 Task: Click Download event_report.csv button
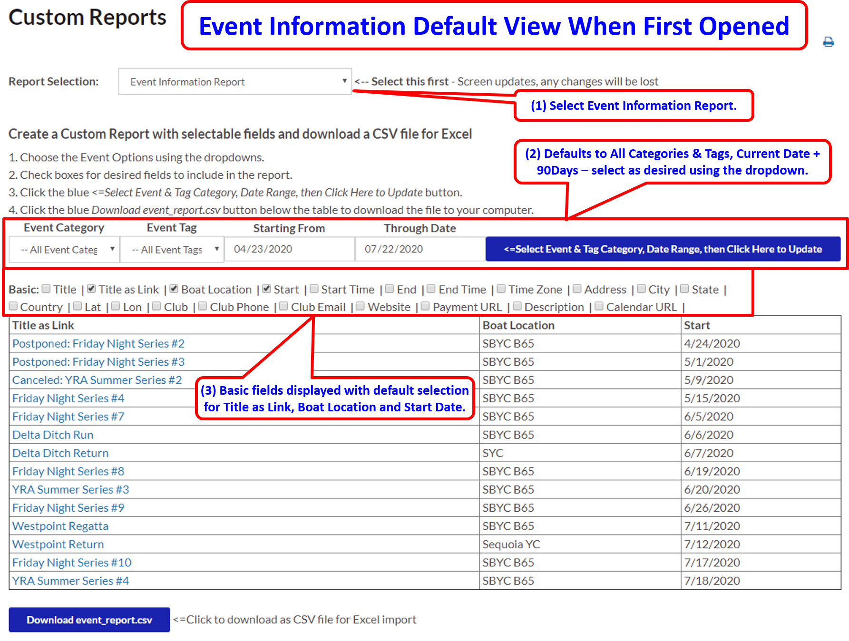click(x=89, y=620)
